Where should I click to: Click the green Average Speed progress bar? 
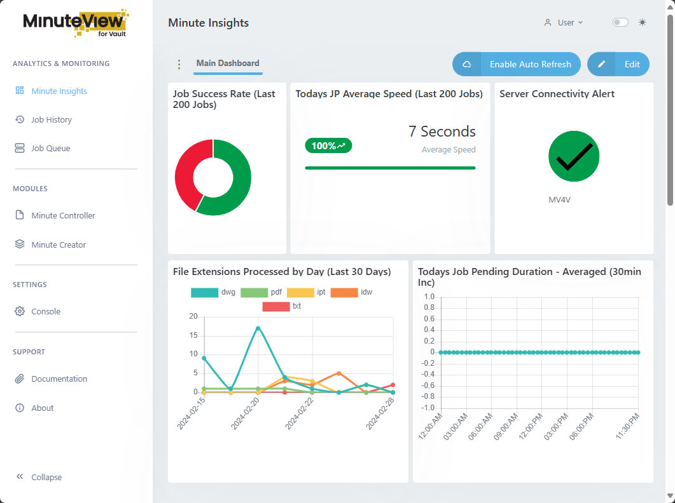(x=390, y=168)
